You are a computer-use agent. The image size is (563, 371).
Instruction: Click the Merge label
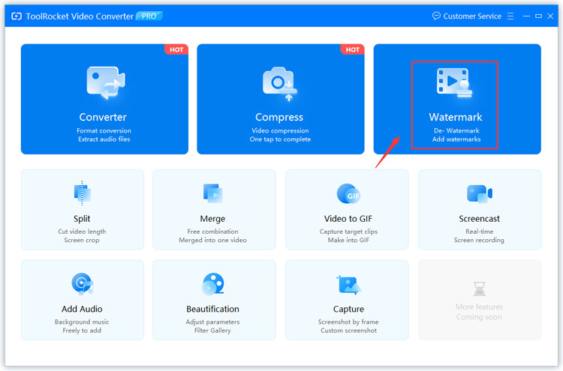click(212, 219)
